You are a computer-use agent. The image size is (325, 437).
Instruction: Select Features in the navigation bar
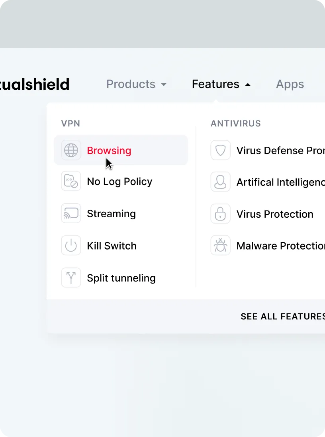click(215, 84)
